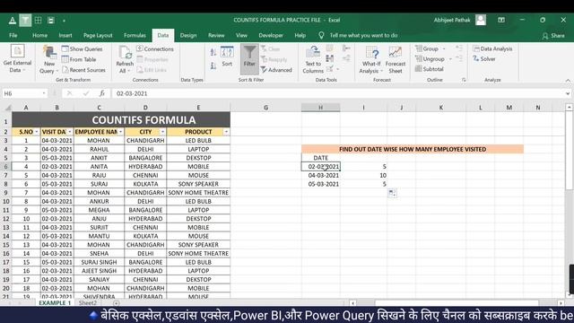
Task: Open Data Analysis tool
Action: point(492,48)
